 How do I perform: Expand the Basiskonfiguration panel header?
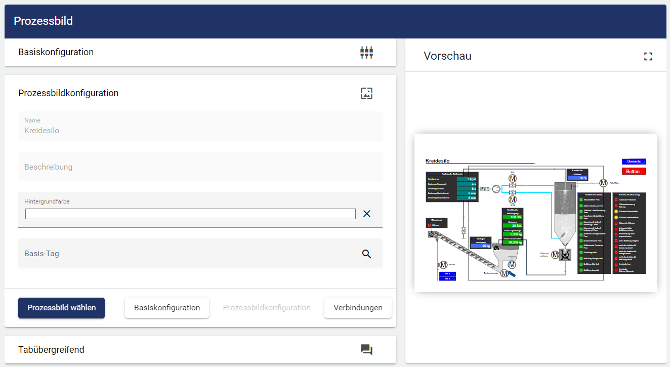tap(56, 52)
